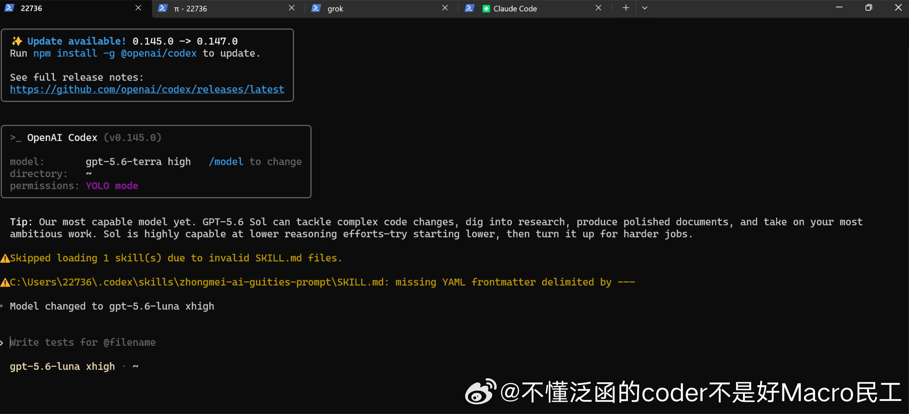Open the codex releases GitHub link
The width and height of the screenshot is (909, 414).
coord(147,89)
